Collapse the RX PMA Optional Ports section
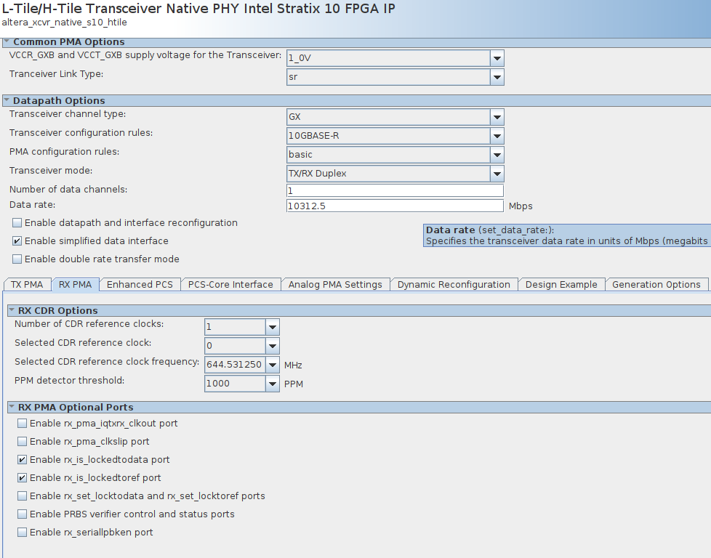 (12, 407)
